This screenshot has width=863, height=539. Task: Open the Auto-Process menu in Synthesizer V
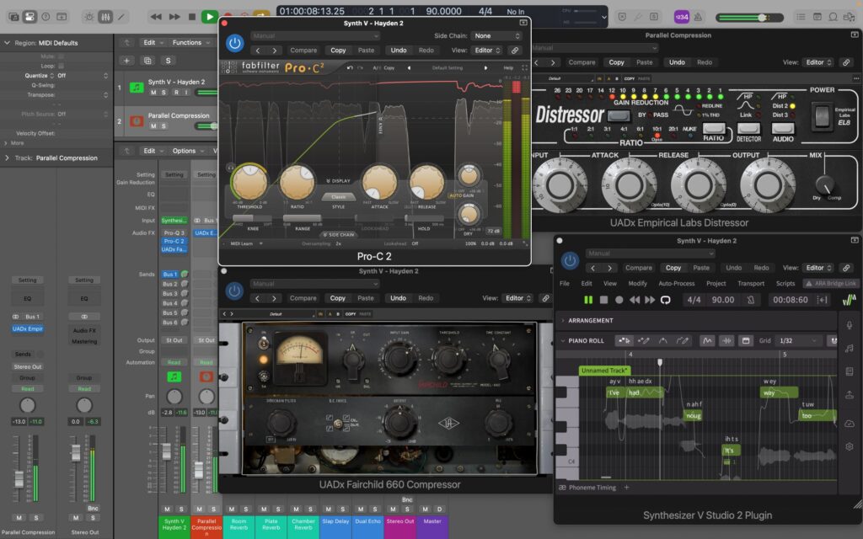coord(676,284)
